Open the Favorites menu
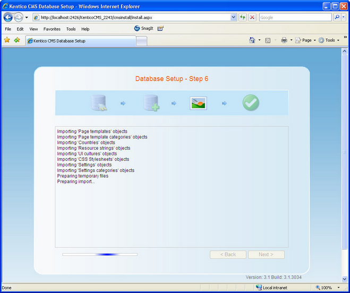This screenshot has height=293, width=350. [52, 29]
